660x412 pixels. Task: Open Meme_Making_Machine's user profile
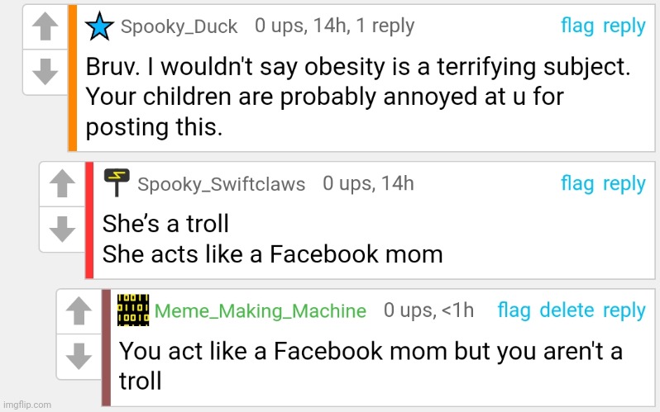[x=261, y=311]
